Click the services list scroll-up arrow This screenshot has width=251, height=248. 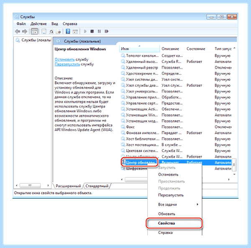point(234,48)
